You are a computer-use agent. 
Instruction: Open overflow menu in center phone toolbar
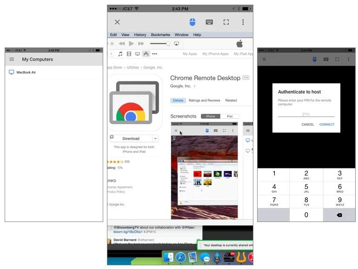[243, 22]
